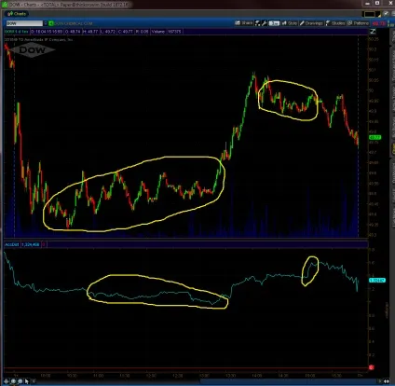Open the Studies dropdown
395x386 pixels.
pos(335,23)
